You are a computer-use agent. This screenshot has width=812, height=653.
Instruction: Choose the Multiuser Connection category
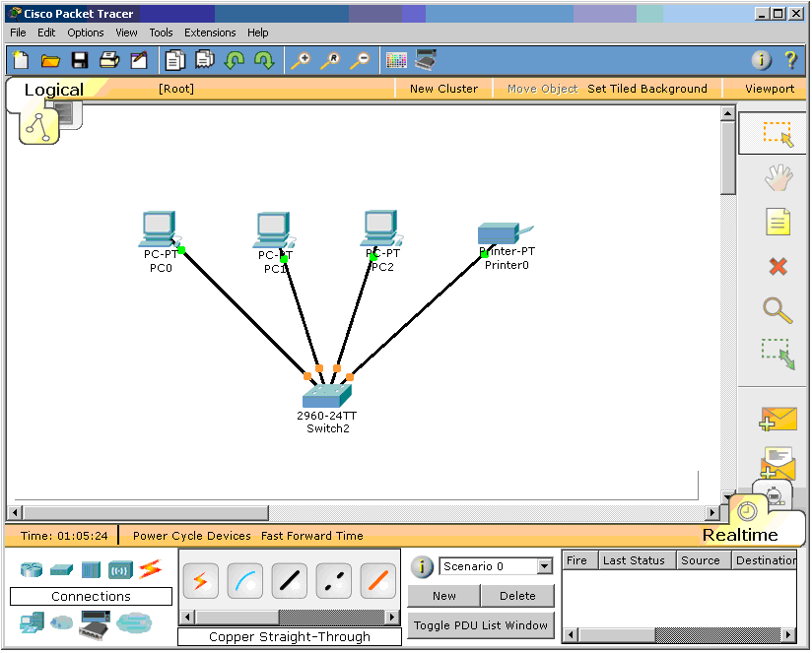[134, 622]
